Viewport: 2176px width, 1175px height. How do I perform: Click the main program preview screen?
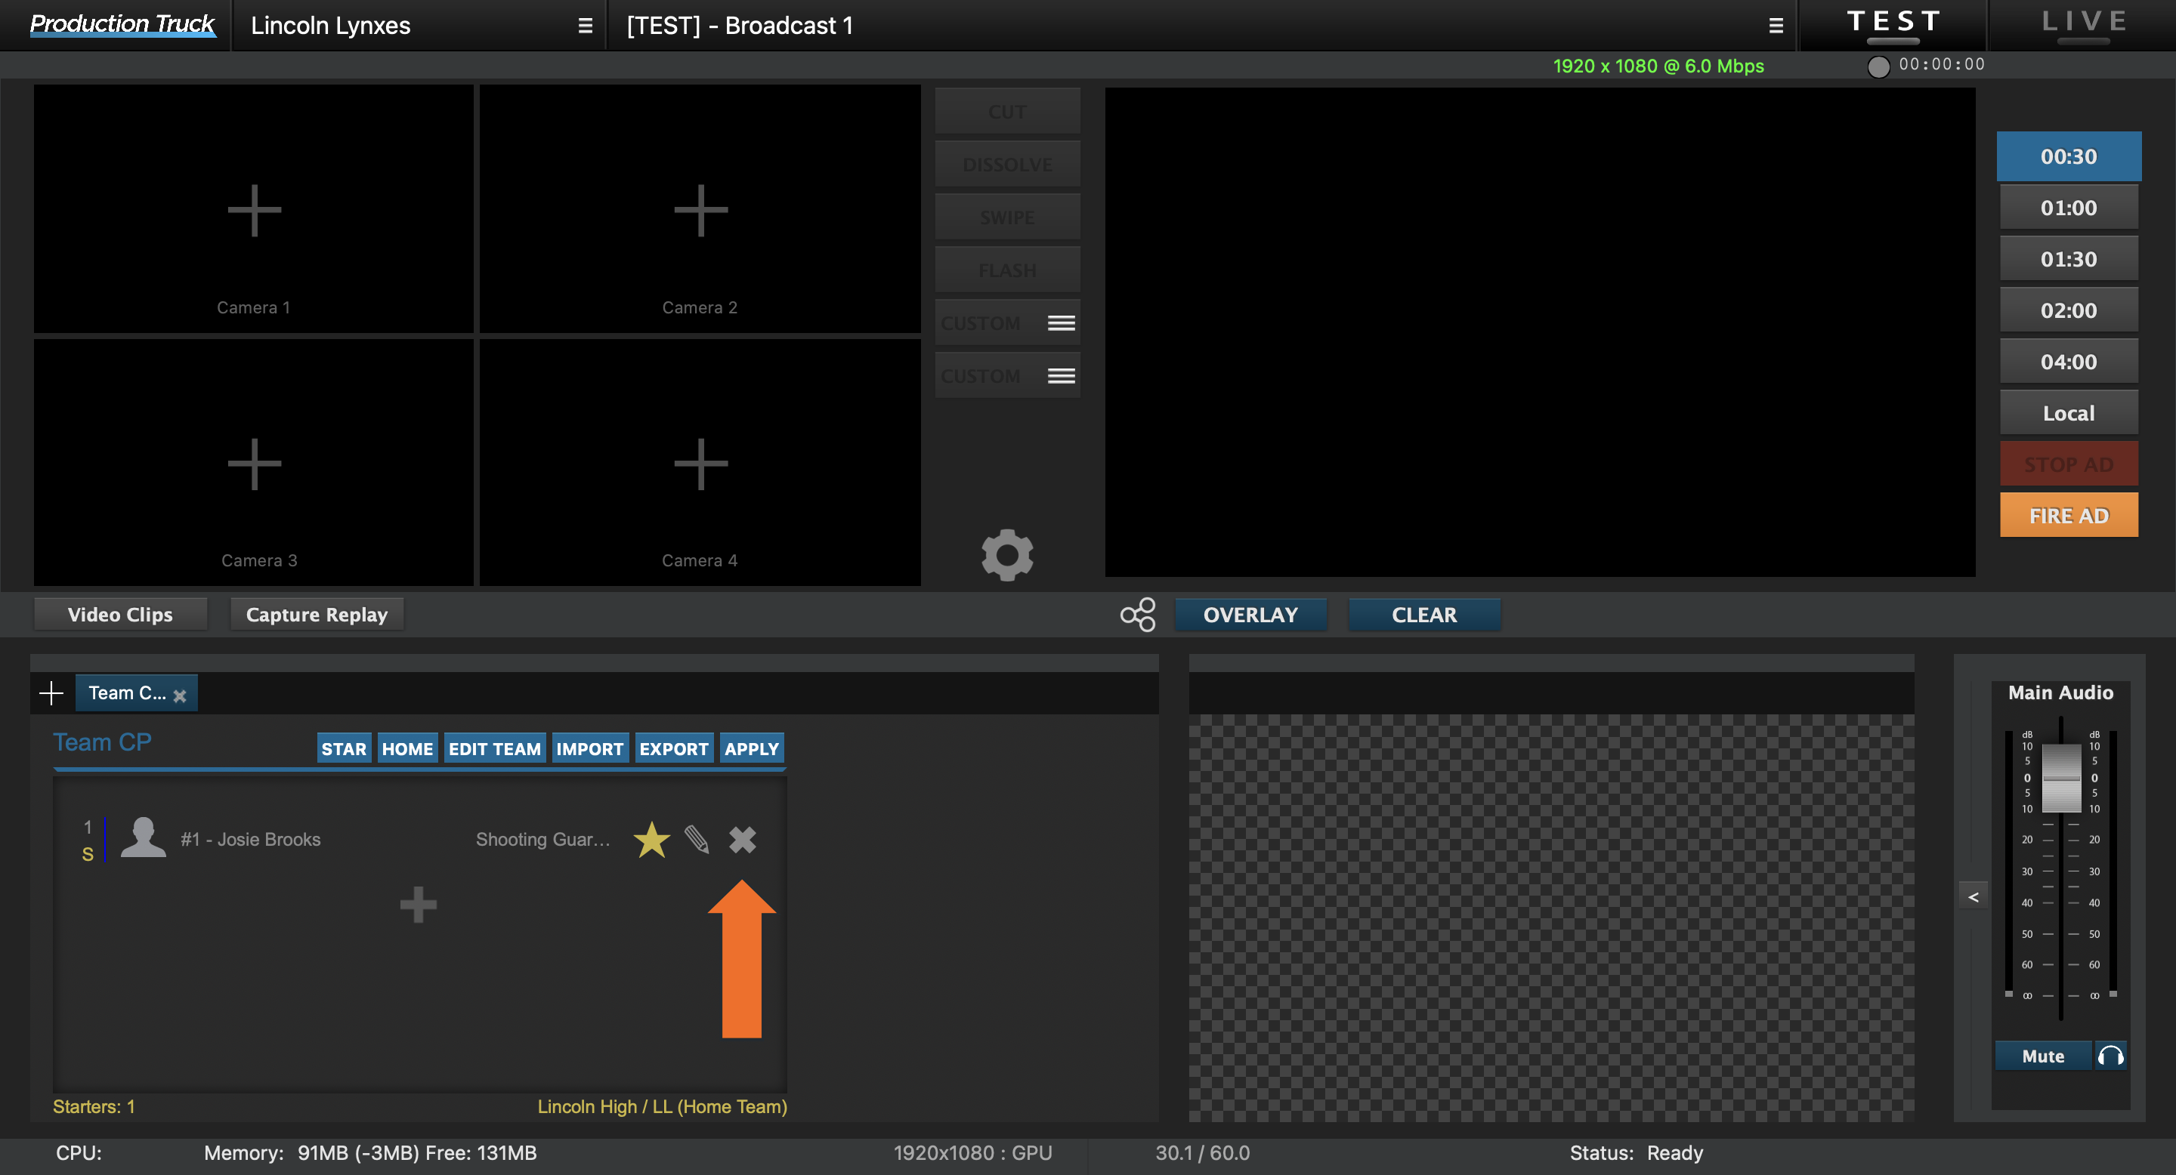click(x=1539, y=332)
